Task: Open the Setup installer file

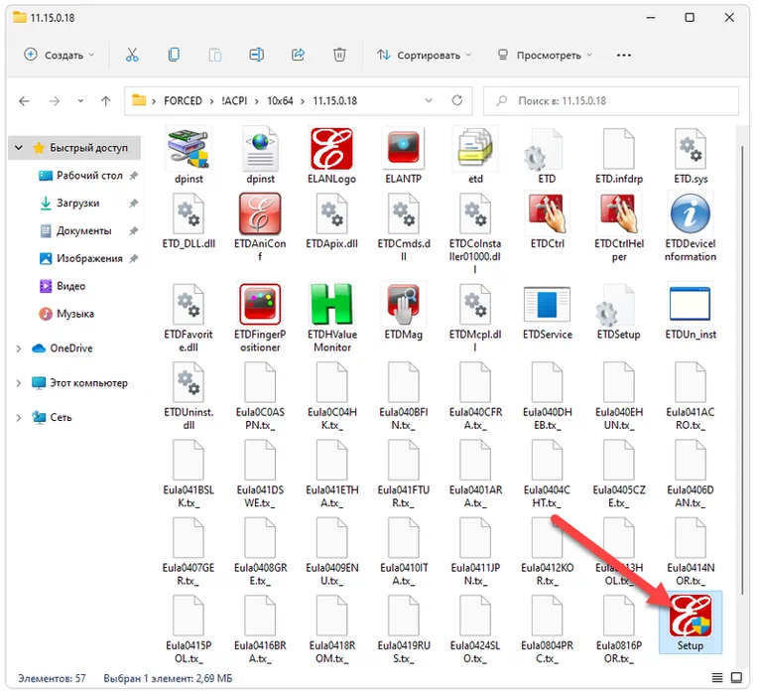Action: pos(690,620)
